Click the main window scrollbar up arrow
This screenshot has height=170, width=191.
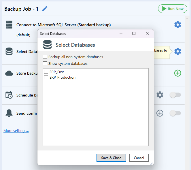[x=187, y=19]
